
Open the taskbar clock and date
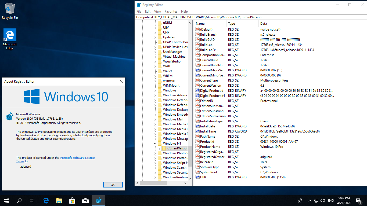click(344, 200)
